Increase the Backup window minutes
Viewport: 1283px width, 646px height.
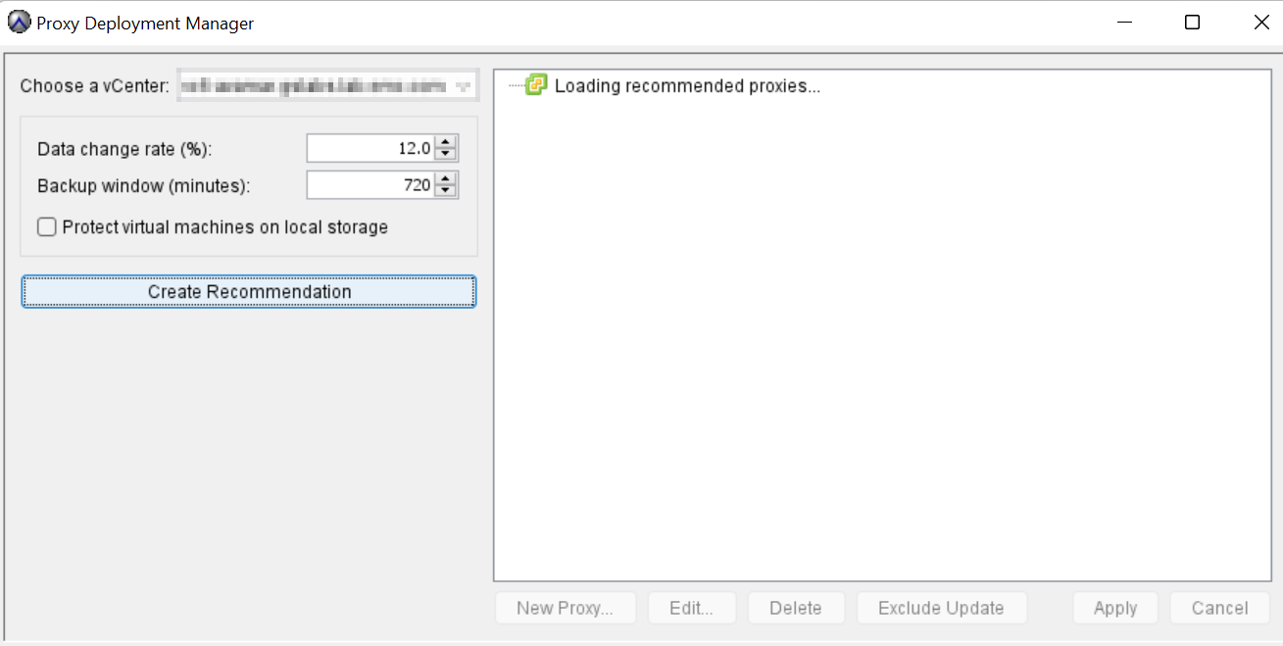click(x=446, y=179)
